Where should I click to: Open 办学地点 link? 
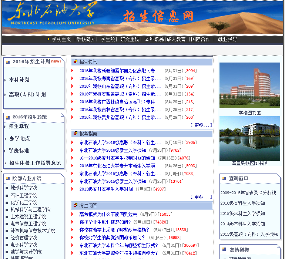pos(20,138)
